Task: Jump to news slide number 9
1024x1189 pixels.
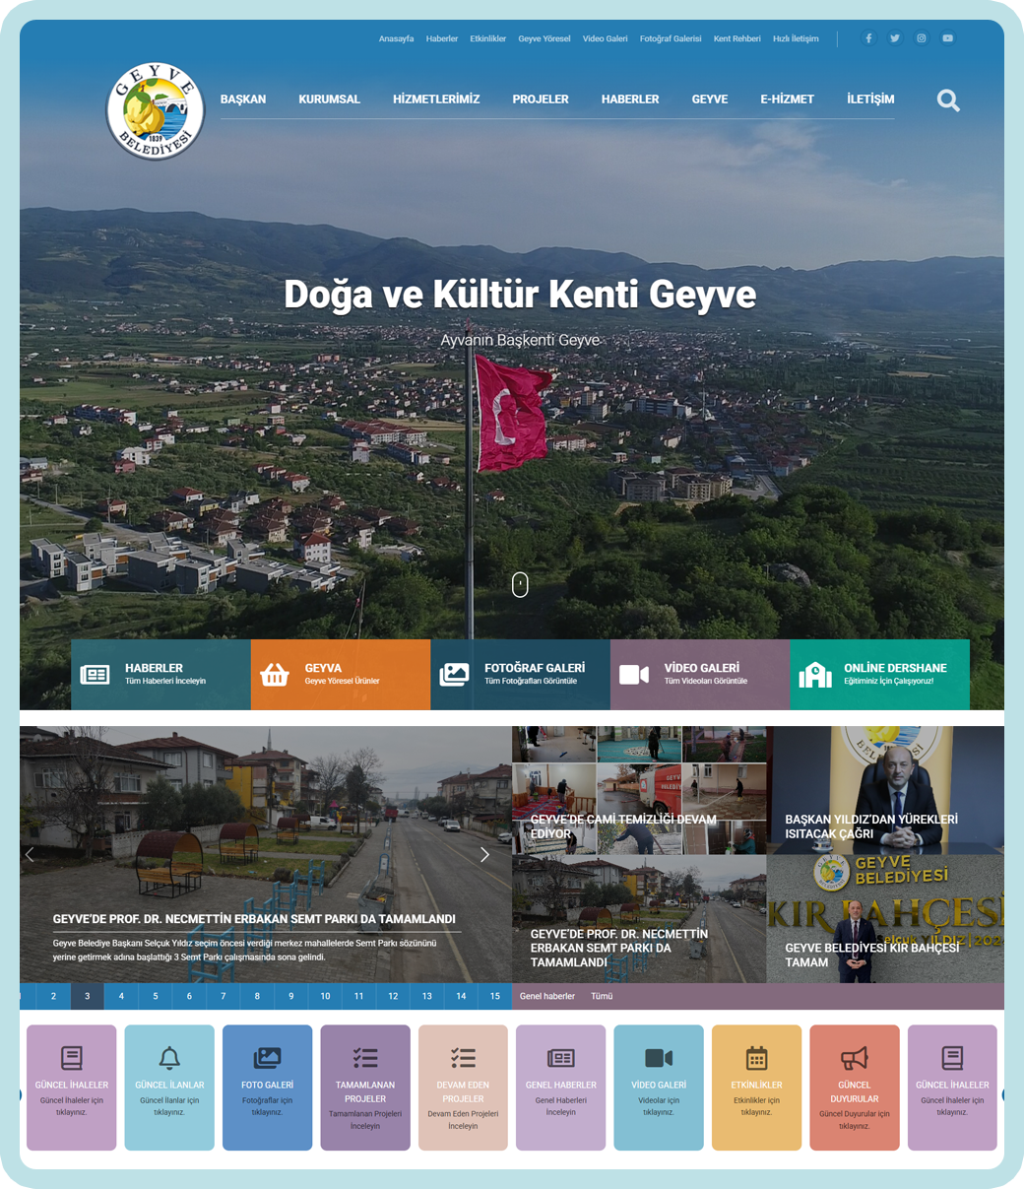Action: click(290, 996)
